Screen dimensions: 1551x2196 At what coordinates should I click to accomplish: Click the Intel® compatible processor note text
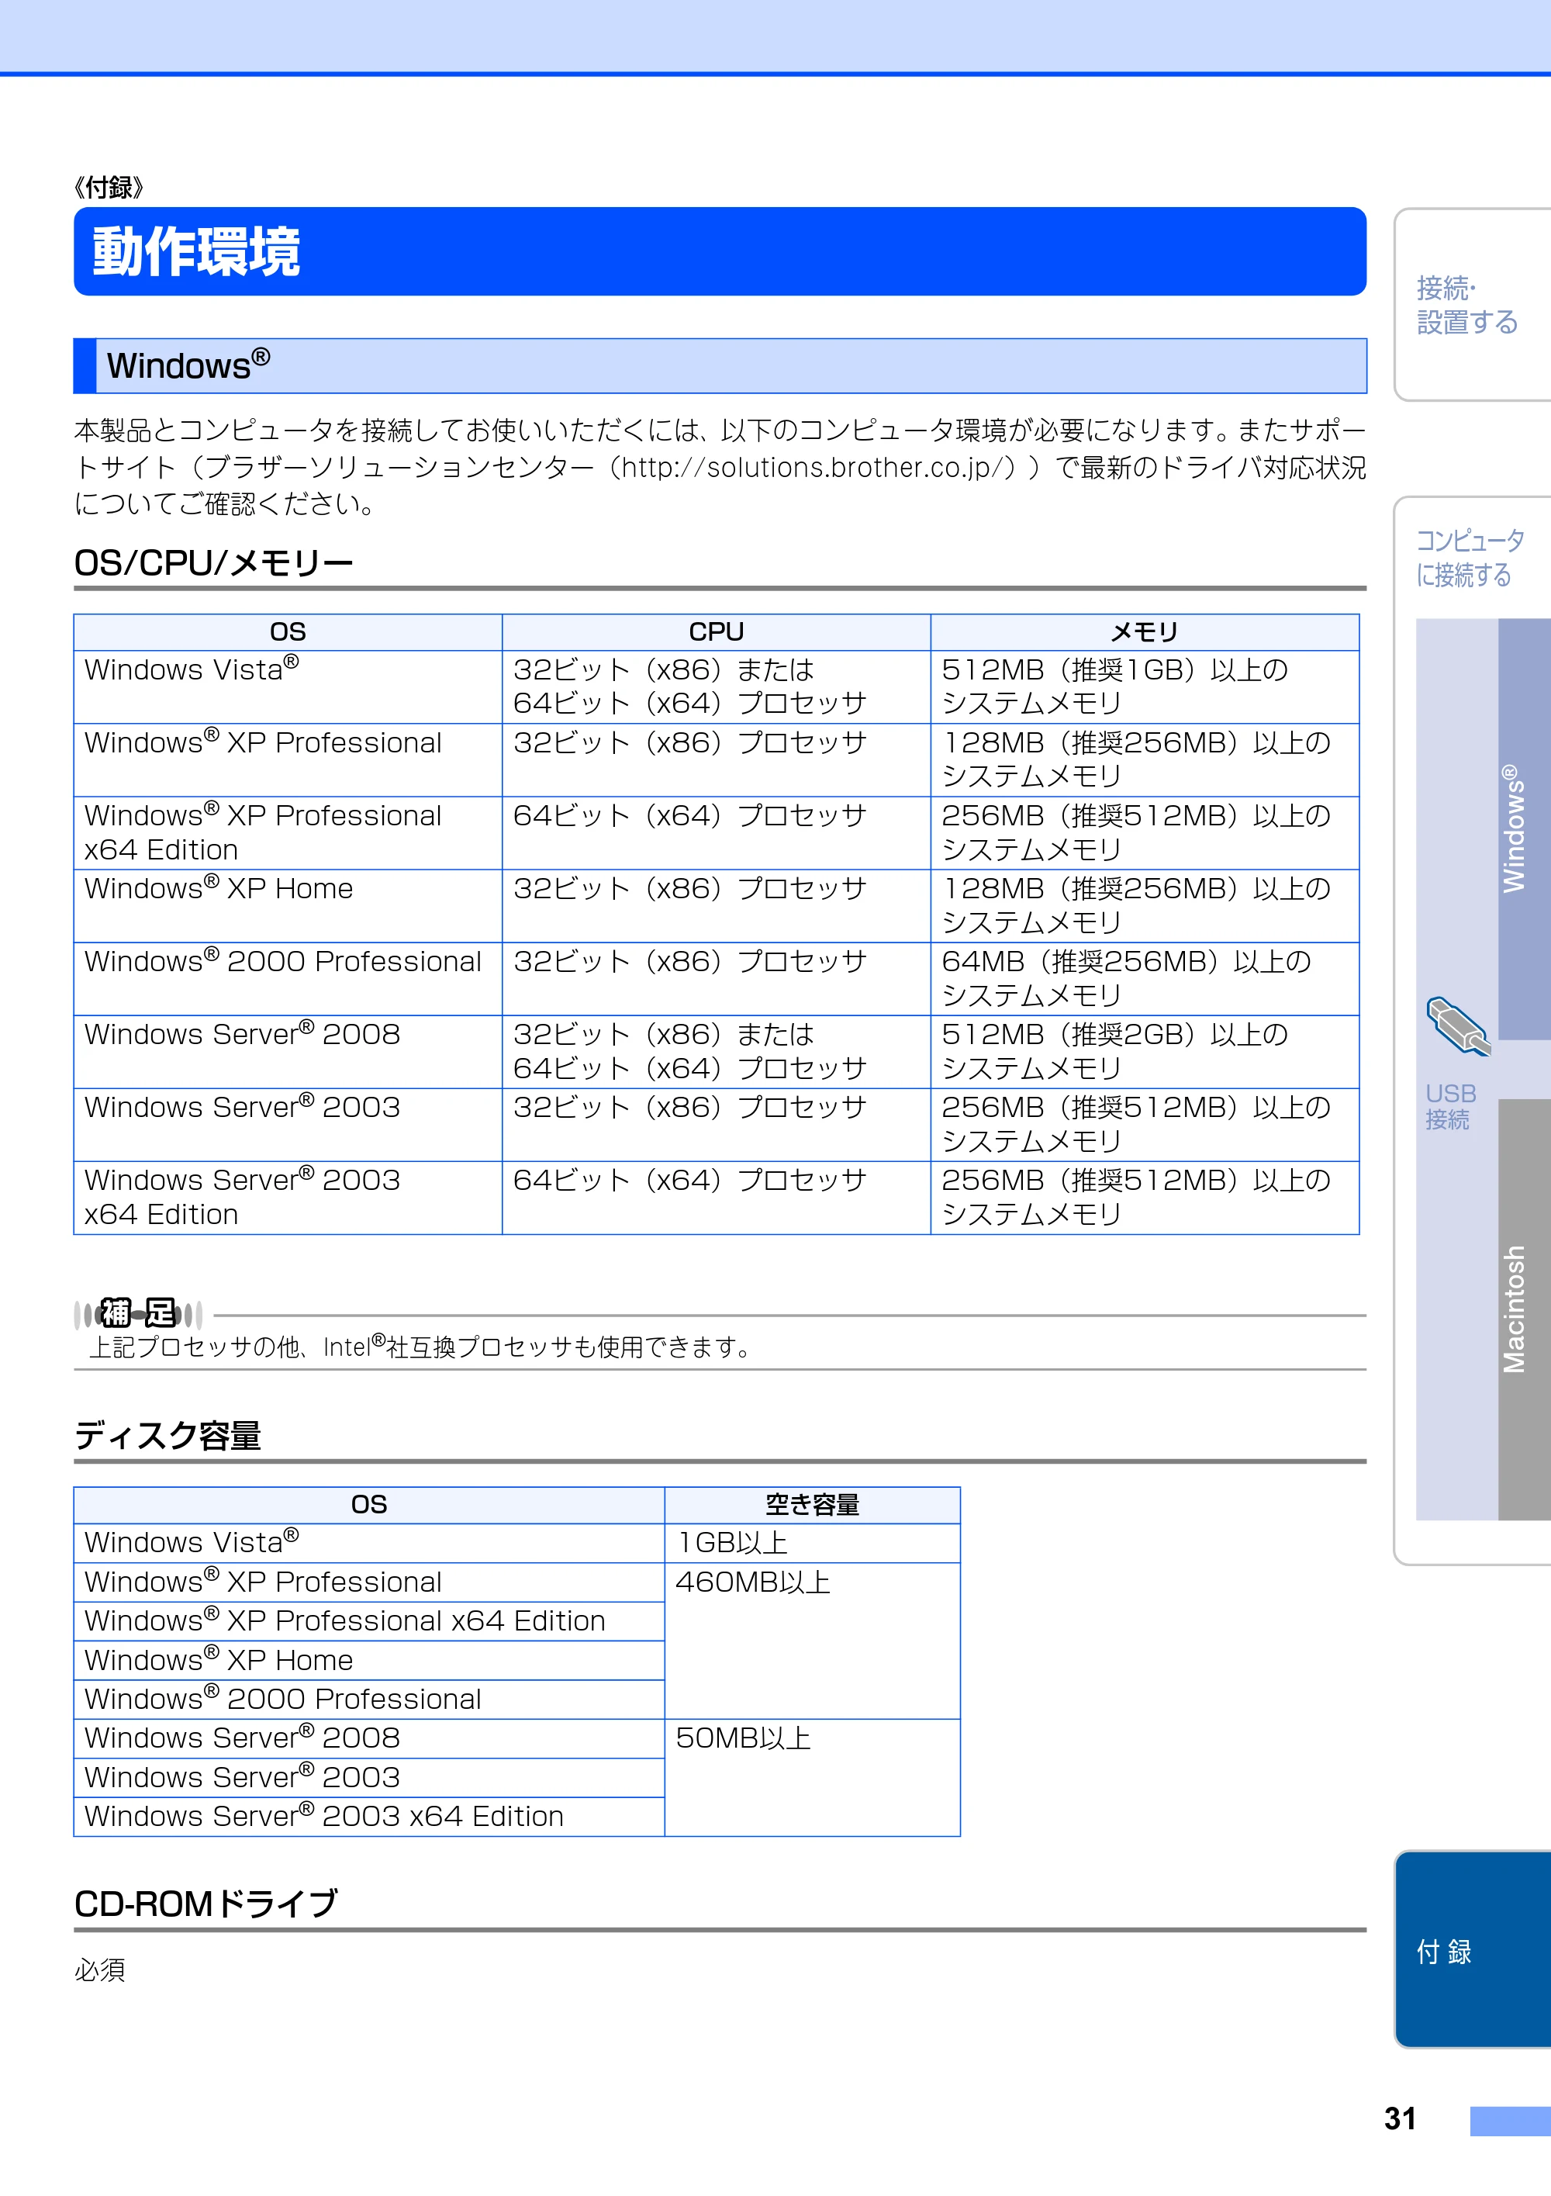point(421,1347)
